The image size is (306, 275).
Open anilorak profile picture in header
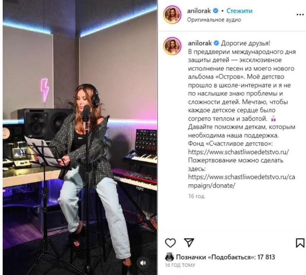172,15
